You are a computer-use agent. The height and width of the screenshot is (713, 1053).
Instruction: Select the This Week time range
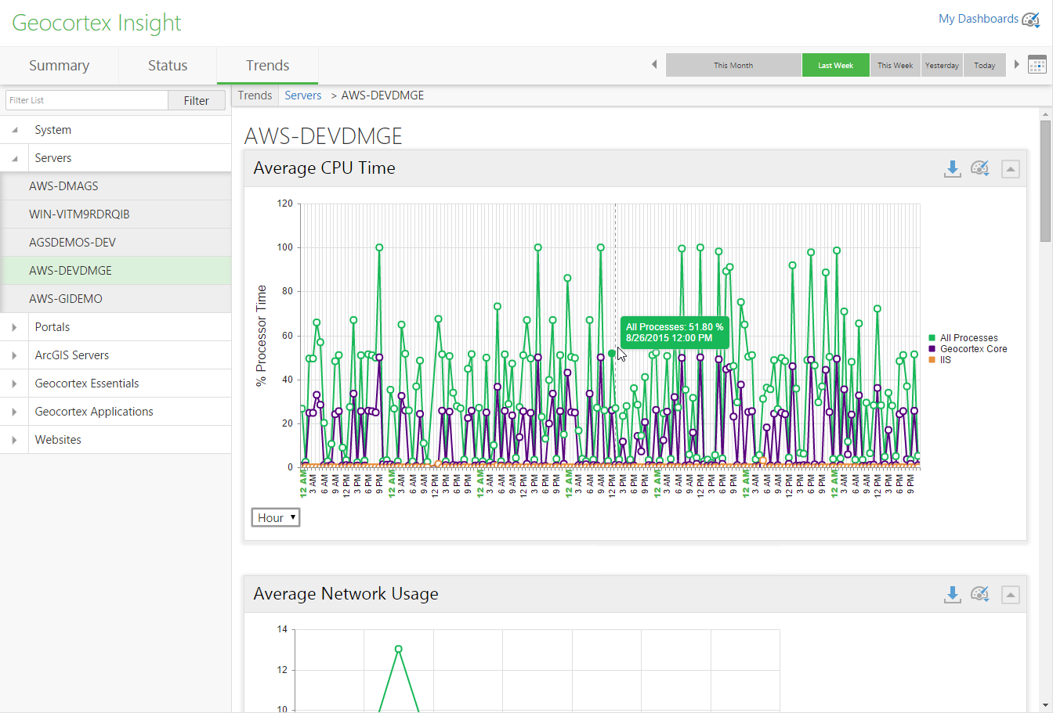pos(895,65)
